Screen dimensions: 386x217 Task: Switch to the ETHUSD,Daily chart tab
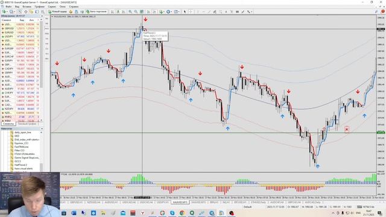click(258, 203)
